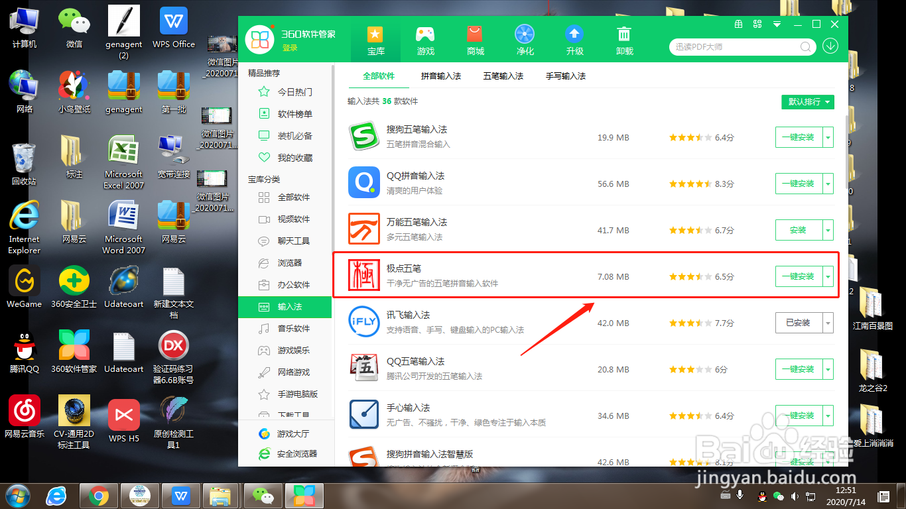Screen dimensions: 906x509
Task: Select 装机必备 in the sidebar
Action: pyautogui.click(x=285, y=136)
